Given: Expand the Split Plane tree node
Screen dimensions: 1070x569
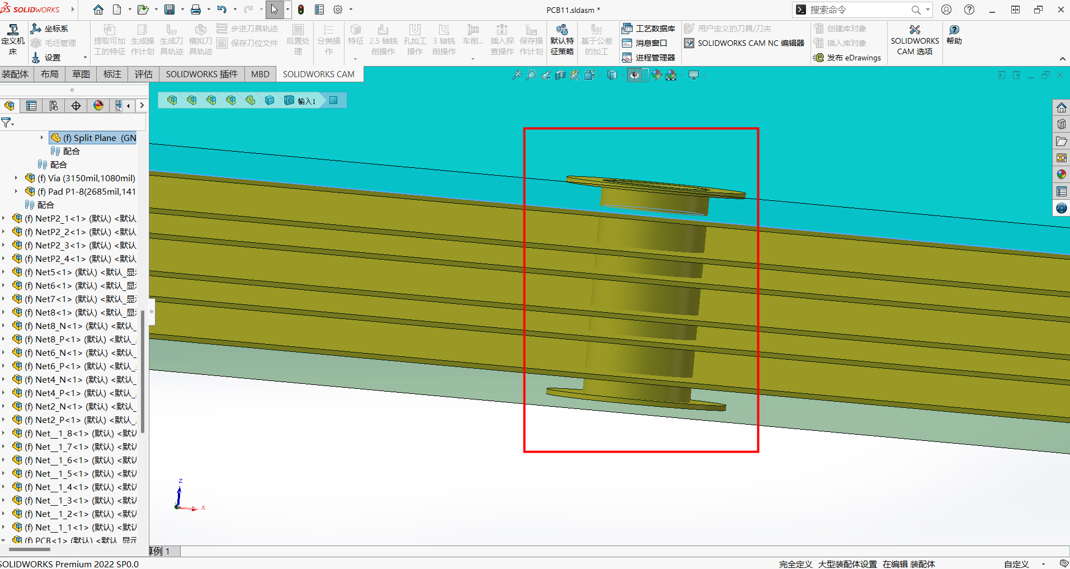Looking at the screenshot, I should click(x=41, y=138).
